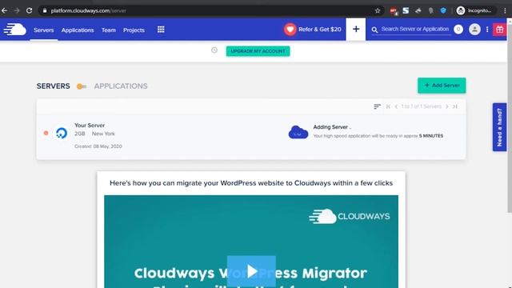Open the Projects navigation tab
Viewport: 512px width, 288px height.
coord(134,30)
